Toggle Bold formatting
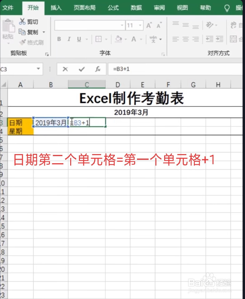Image resolution: width=245 pixels, height=299 pixels. pyautogui.click(x=59, y=39)
